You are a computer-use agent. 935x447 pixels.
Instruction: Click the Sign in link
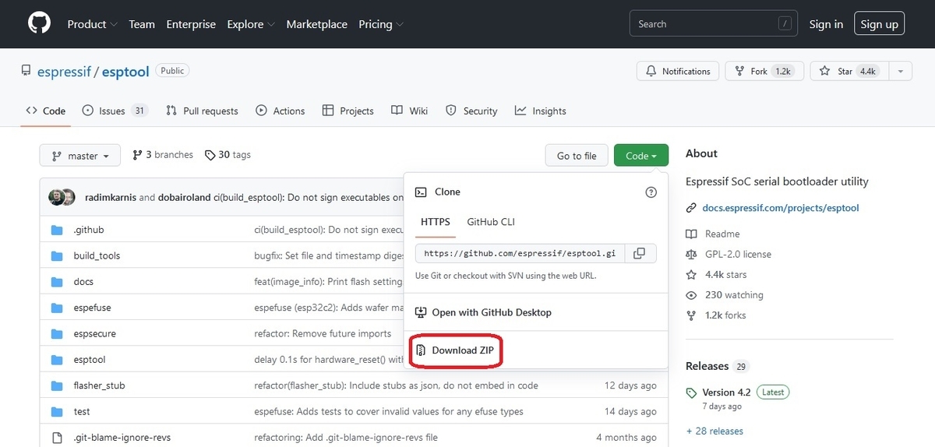click(x=826, y=24)
